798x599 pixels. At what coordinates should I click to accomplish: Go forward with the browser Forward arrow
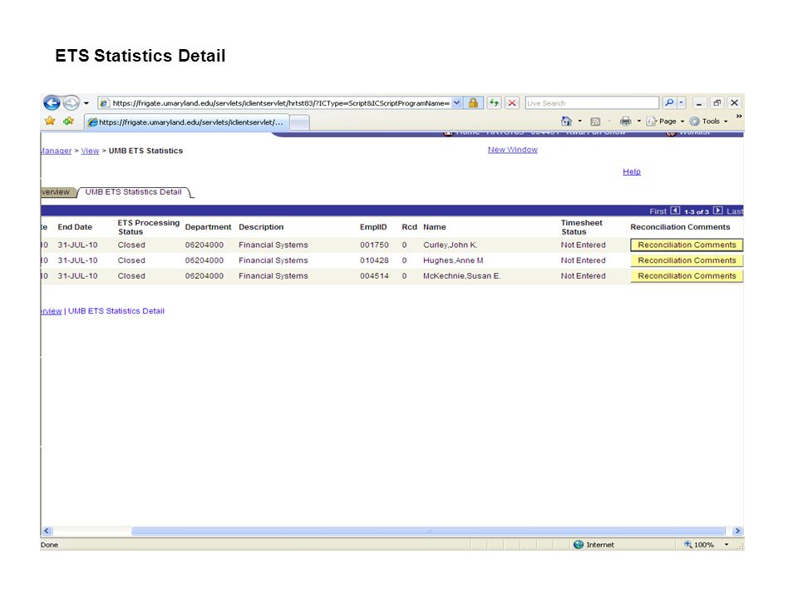coord(71,103)
